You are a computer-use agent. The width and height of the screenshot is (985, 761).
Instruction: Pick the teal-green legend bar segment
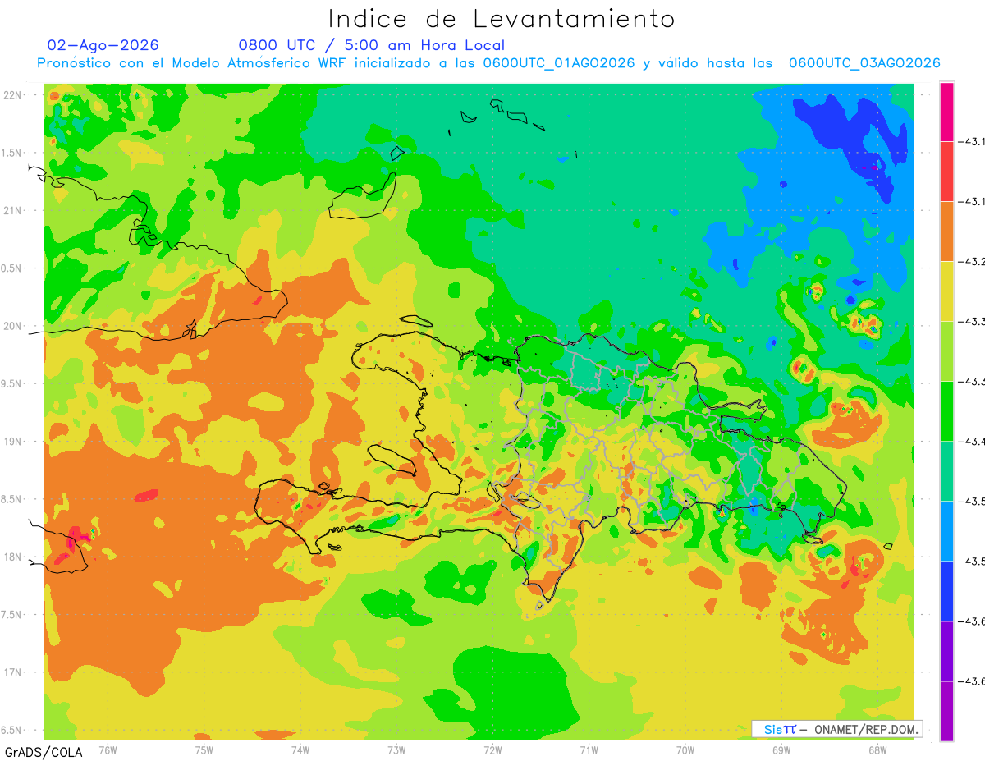tap(946, 471)
